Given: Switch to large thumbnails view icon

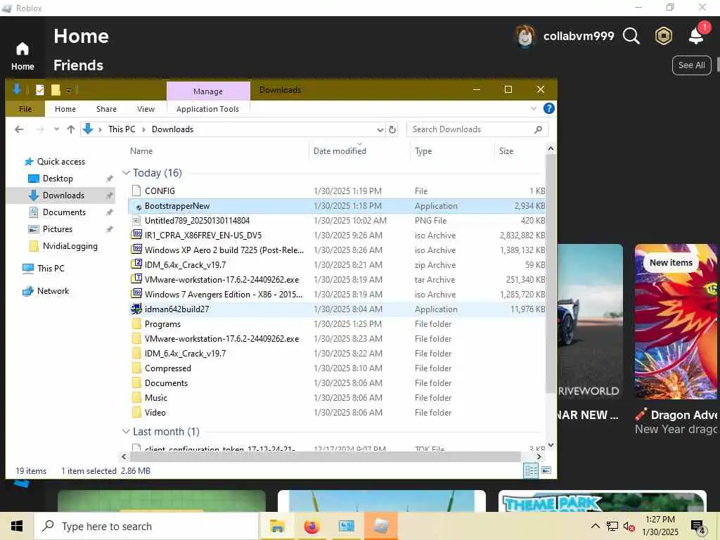Looking at the screenshot, I should coord(546,470).
